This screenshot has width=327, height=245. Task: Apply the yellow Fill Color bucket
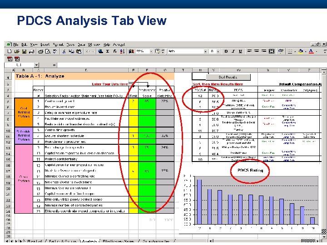301,51
